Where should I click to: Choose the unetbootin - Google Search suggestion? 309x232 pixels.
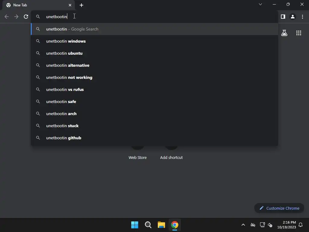point(155,29)
